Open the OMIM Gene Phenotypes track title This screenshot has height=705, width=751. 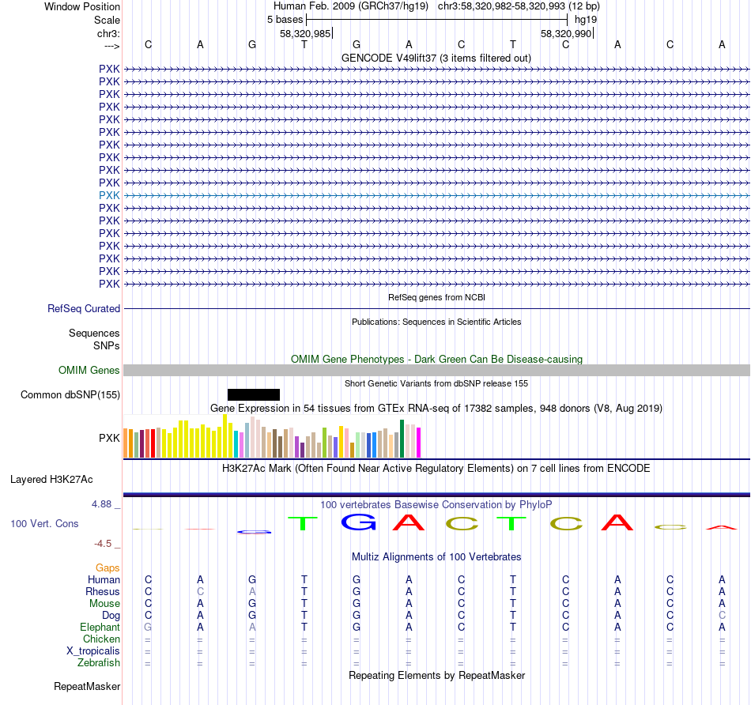pyautogui.click(x=436, y=359)
